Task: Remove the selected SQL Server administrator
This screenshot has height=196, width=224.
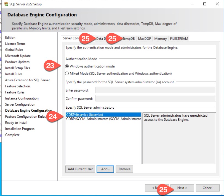Action: tap(124, 169)
